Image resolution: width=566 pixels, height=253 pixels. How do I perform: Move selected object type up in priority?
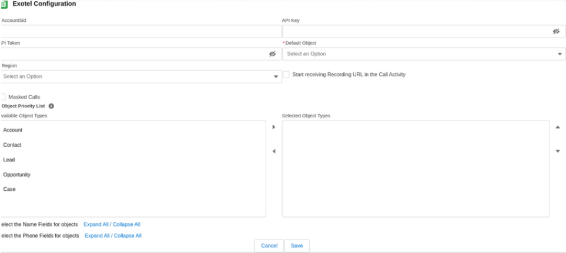tap(558, 127)
